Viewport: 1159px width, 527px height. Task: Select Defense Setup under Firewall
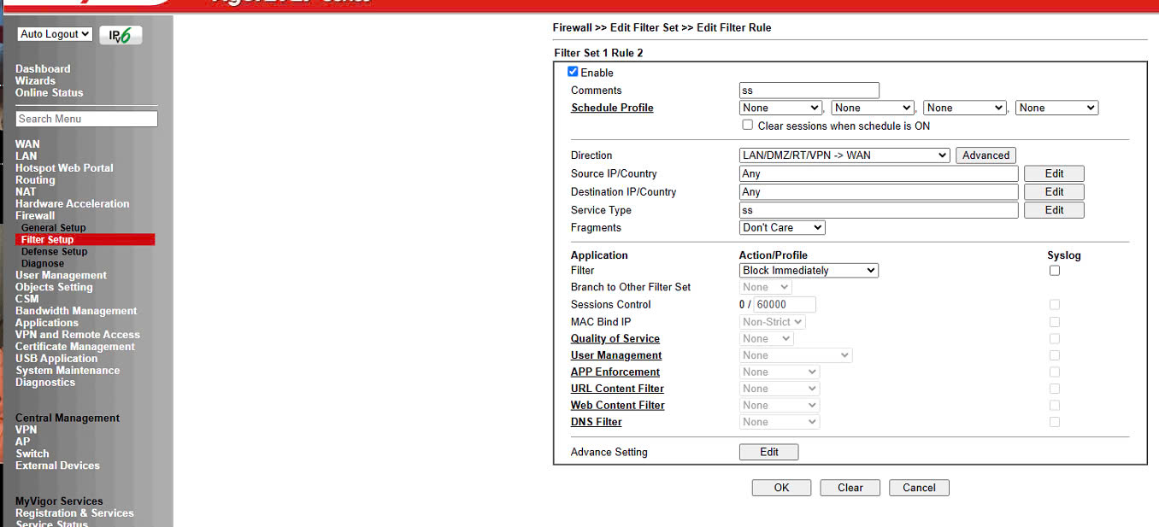[54, 252]
